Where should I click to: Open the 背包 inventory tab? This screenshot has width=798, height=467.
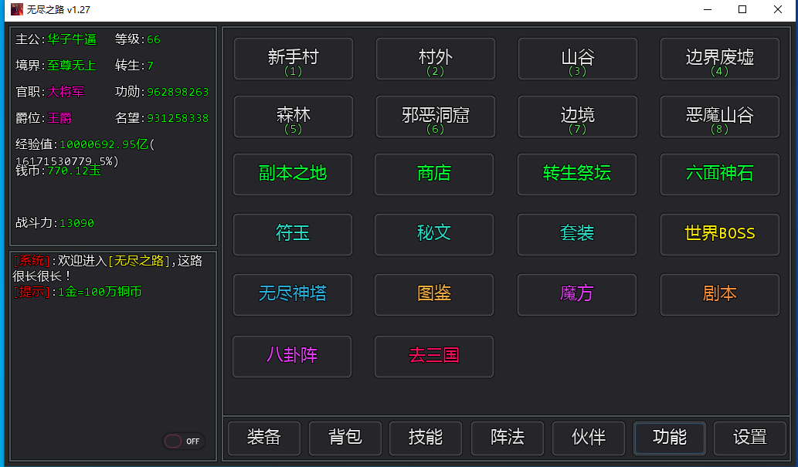click(345, 438)
